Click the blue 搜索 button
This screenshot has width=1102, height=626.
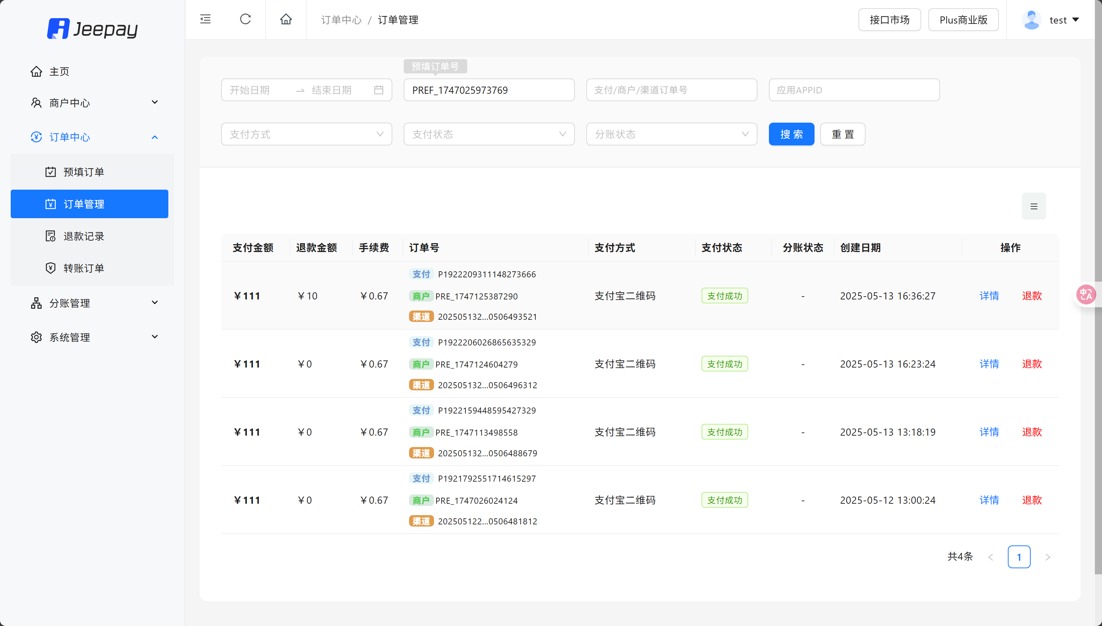click(x=791, y=134)
